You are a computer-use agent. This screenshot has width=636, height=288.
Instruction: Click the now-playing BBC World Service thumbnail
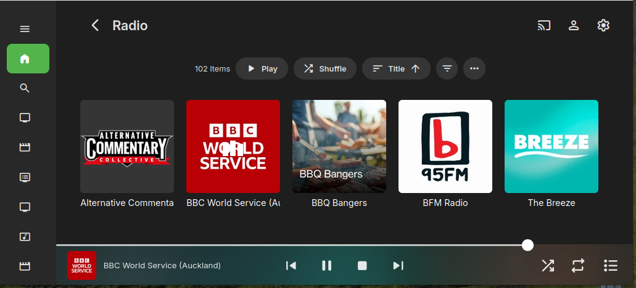pyautogui.click(x=81, y=266)
